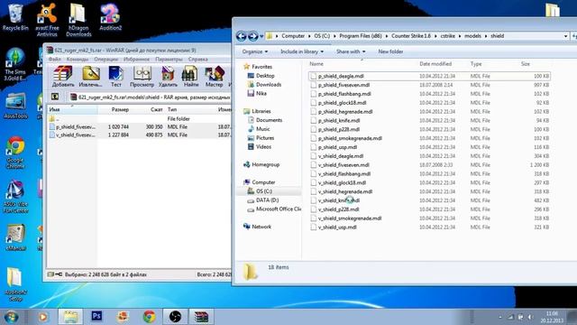Click the Explorer Forward arrow button

point(252,36)
